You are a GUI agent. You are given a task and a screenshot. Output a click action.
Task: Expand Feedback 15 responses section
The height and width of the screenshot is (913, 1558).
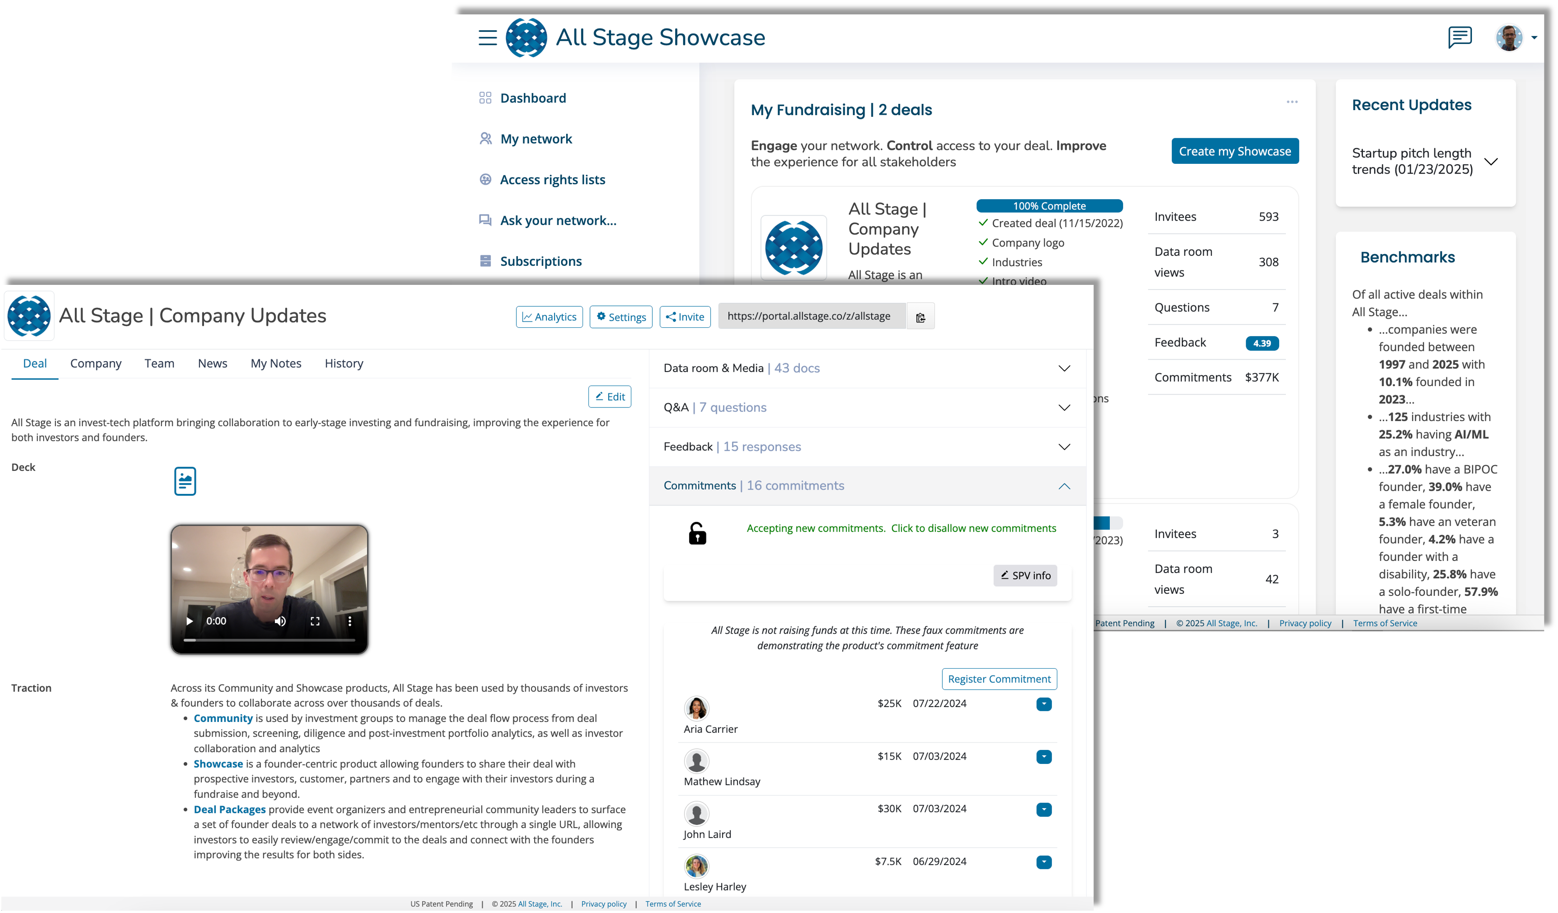click(868, 447)
